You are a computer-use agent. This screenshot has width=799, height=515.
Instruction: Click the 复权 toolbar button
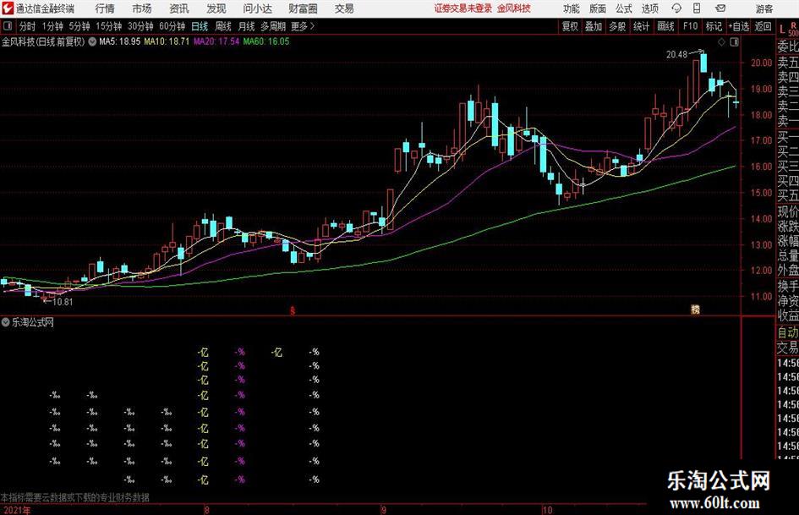tap(570, 26)
